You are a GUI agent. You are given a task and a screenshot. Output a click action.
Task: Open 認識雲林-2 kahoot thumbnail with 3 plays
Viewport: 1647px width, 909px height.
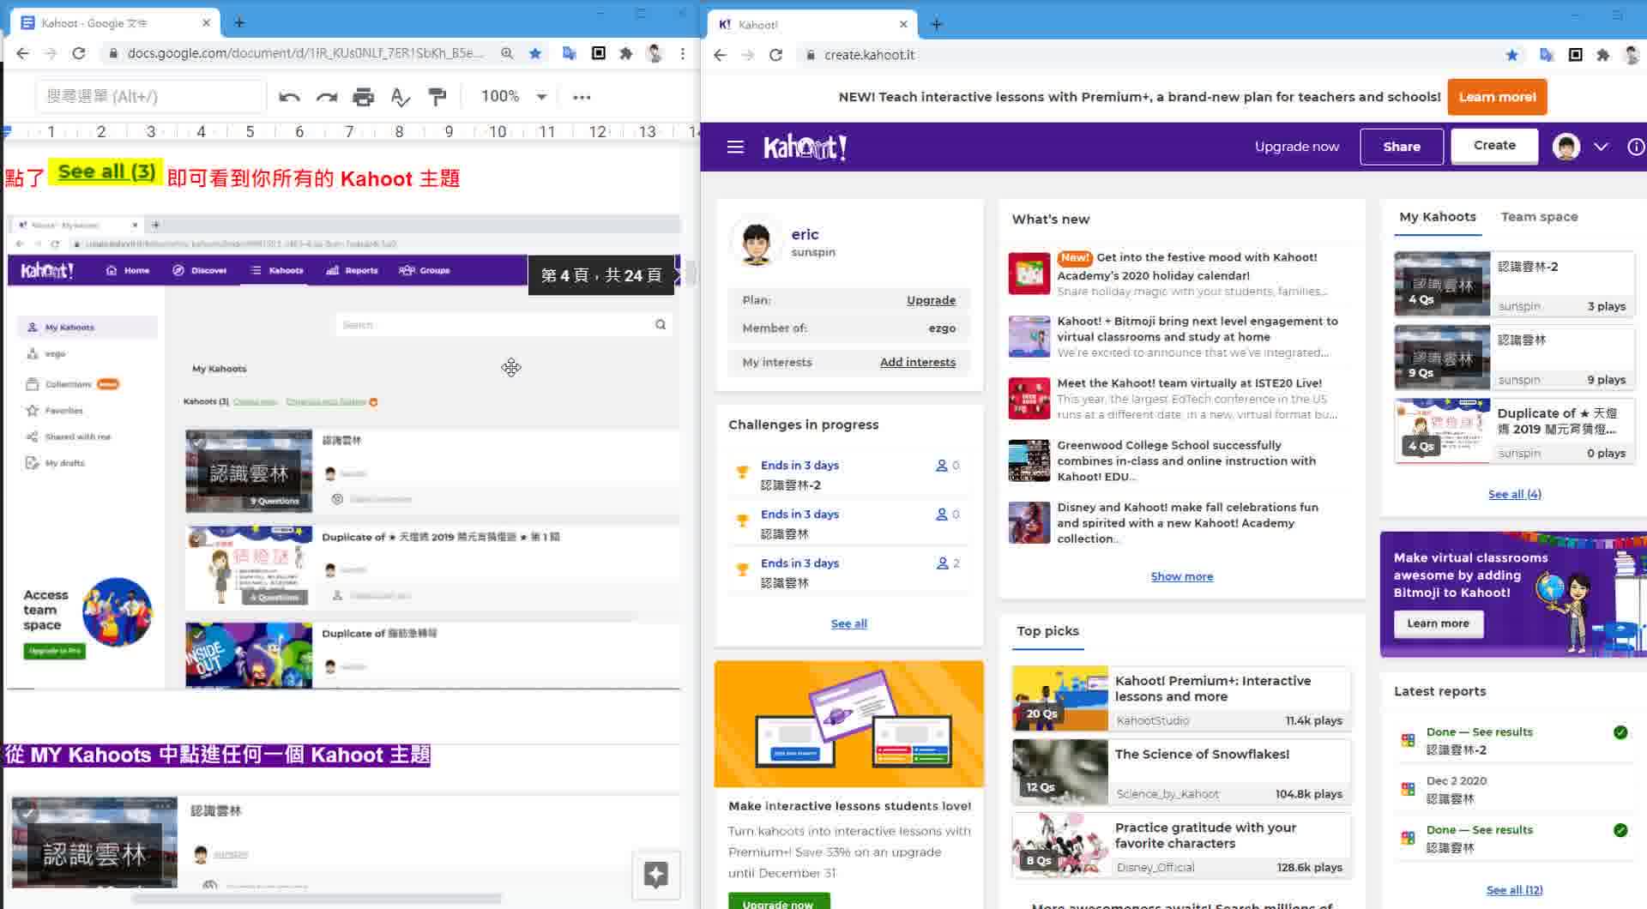coord(1442,284)
